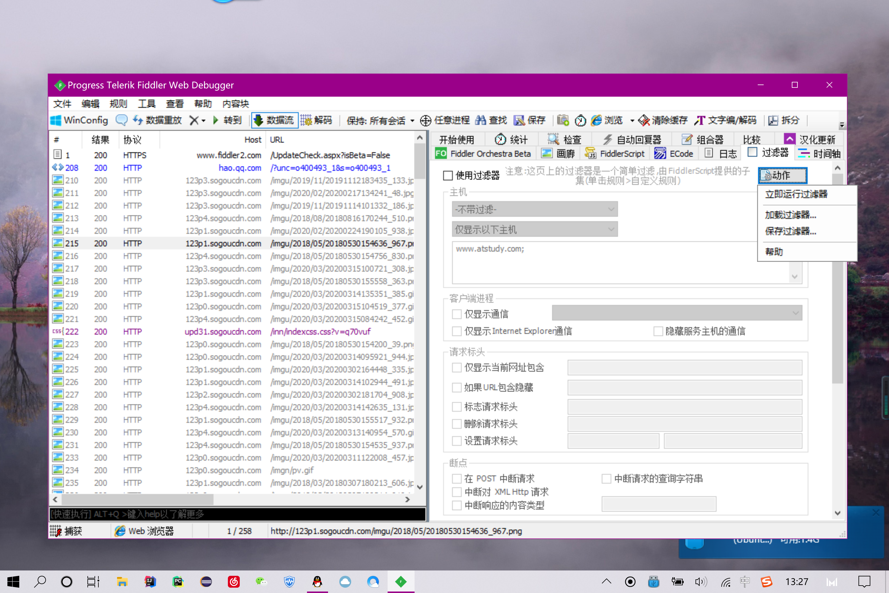Click the 查找 binoculars icon
The width and height of the screenshot is (889, 593).
480,120
